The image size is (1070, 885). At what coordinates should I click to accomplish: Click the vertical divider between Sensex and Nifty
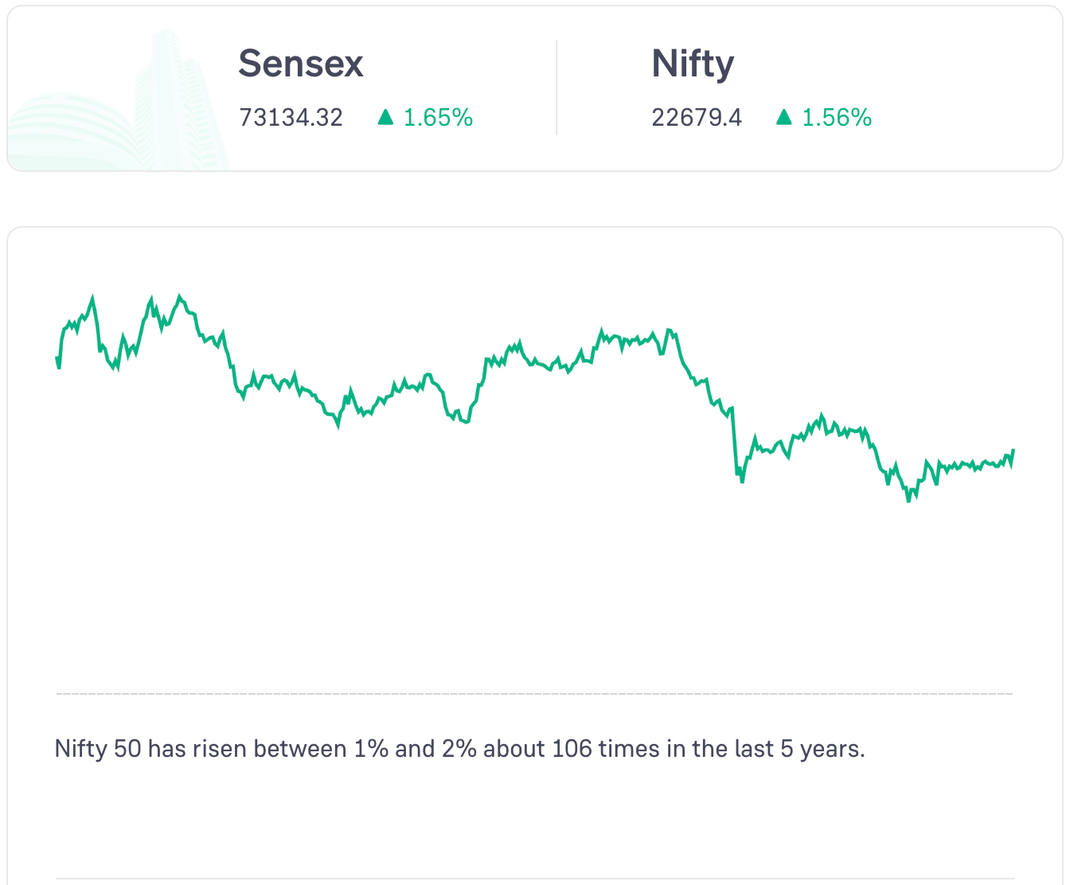556,88
